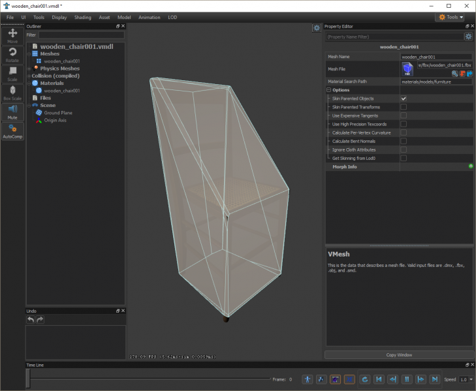Select the Box Scale tool
The width and height of the screenshot is (476, 391).
click(12, 93)
